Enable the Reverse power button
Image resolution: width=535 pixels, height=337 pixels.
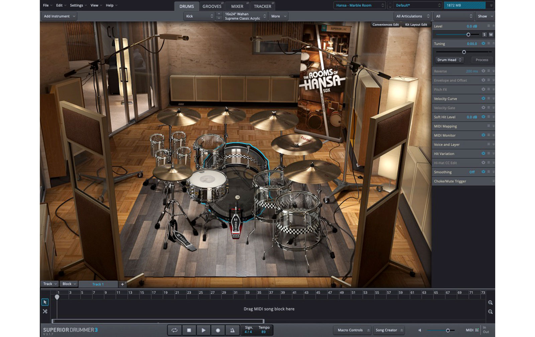[483, 71]
